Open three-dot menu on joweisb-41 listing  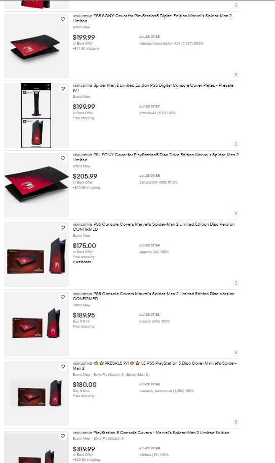[236, 144]
